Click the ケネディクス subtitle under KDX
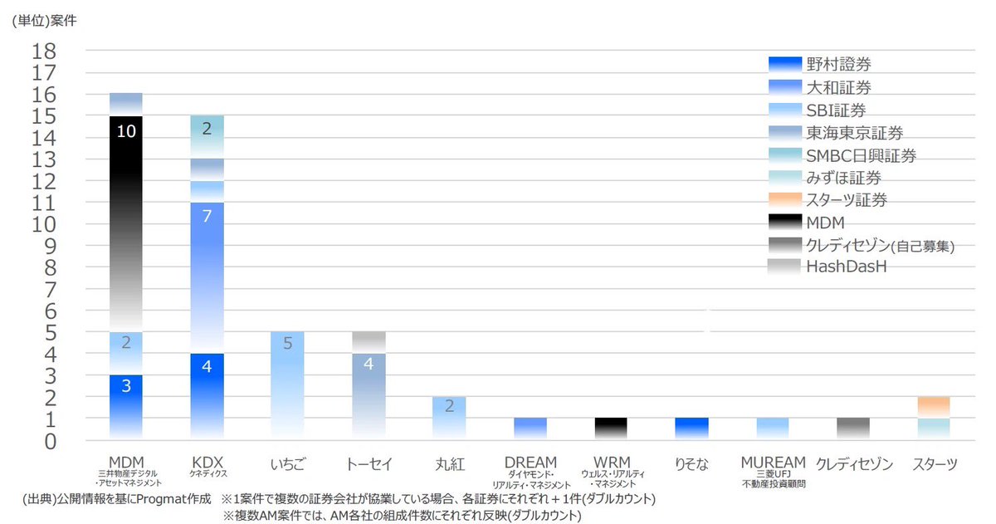This screenshot has width=996, height=524. 207,475
